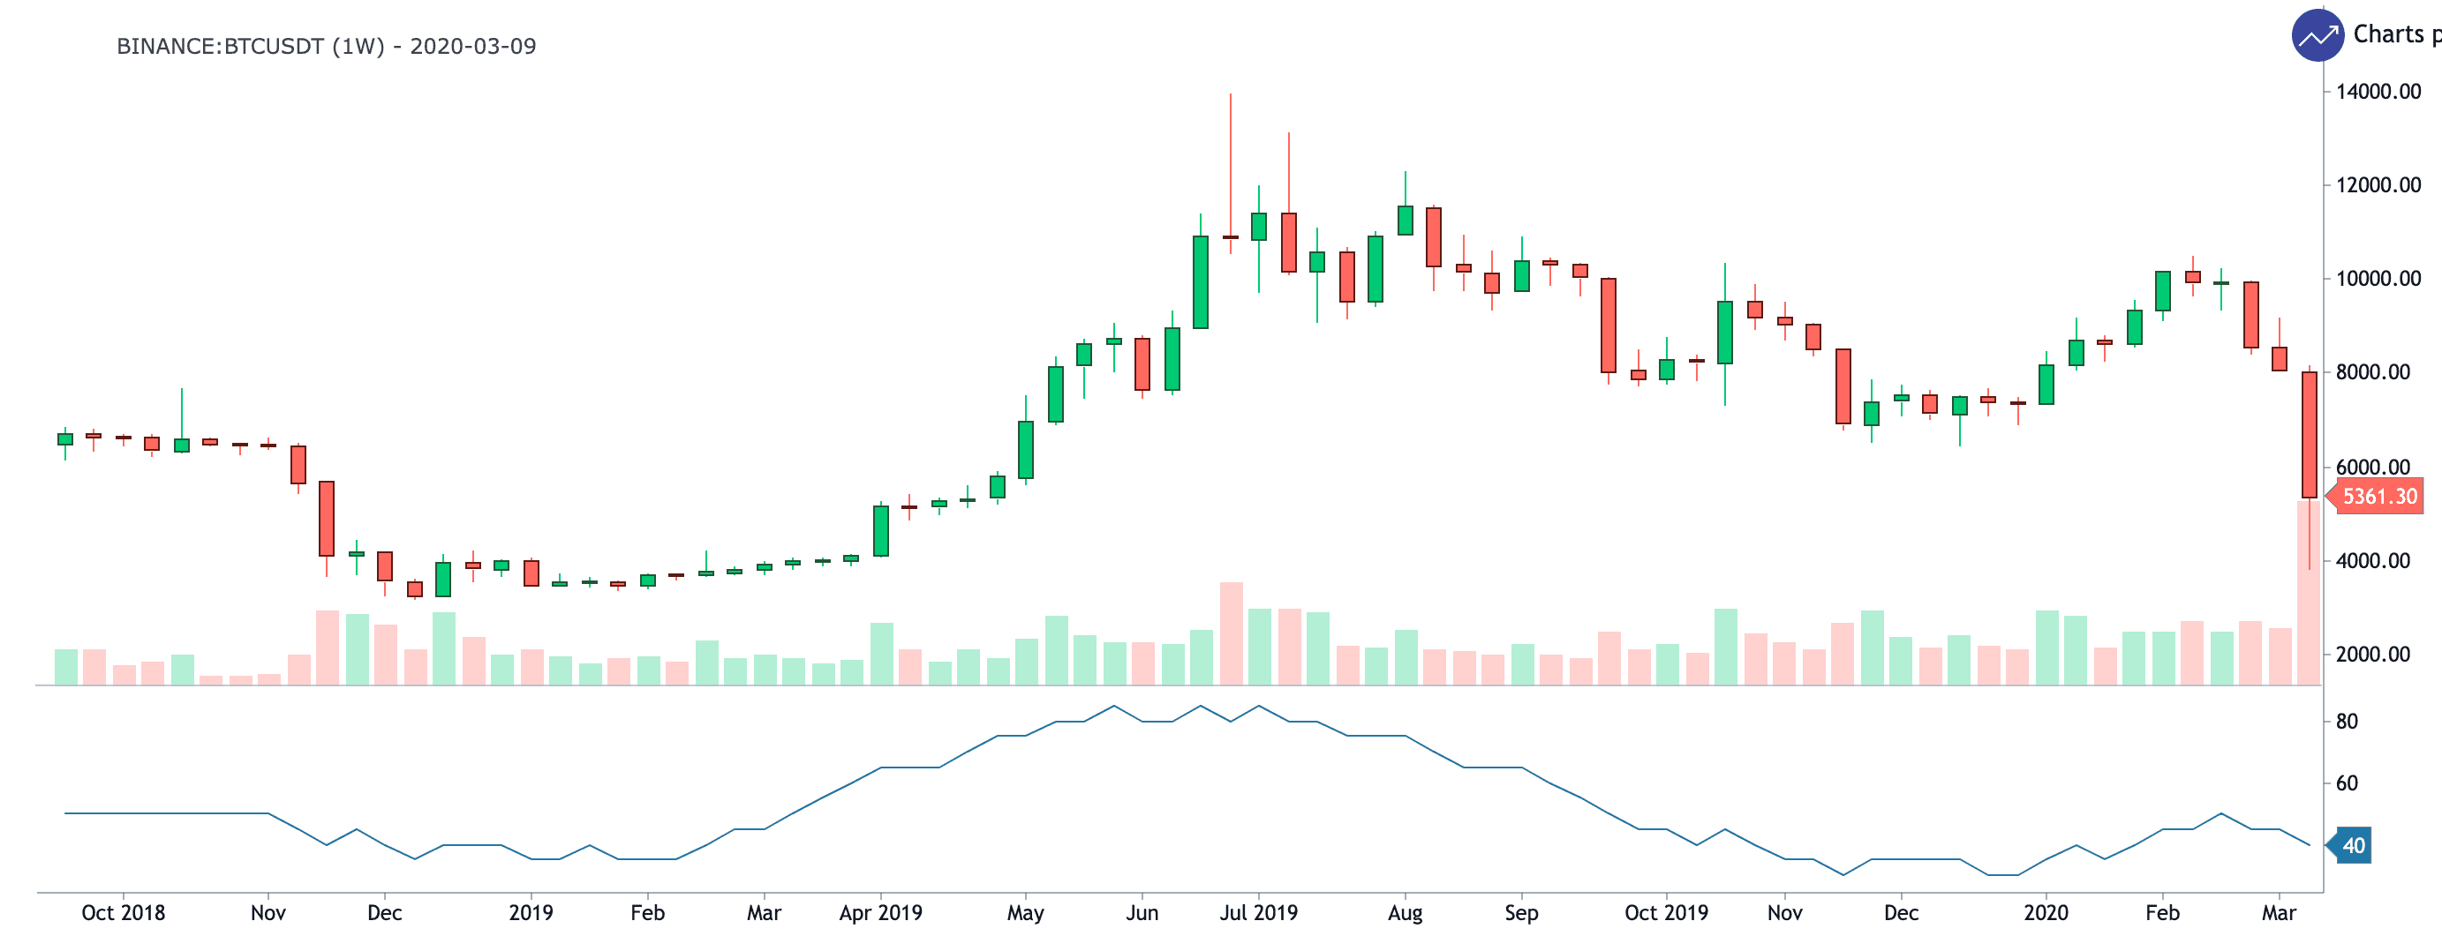
Task: Click the tallest volume bar at far right
Action: pos(2309,593)
